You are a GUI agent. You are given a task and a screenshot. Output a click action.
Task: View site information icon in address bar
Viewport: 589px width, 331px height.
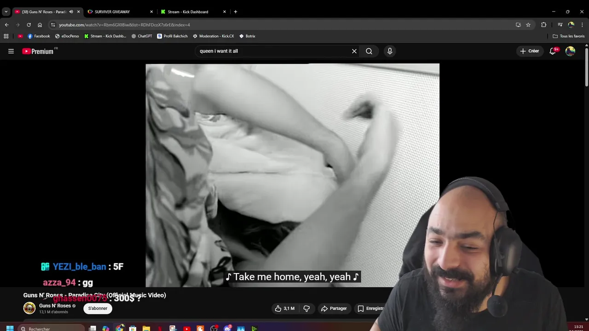(x=53, y=25)
